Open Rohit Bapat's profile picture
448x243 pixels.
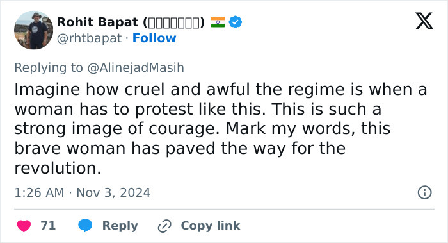click(x=33, y=30)
